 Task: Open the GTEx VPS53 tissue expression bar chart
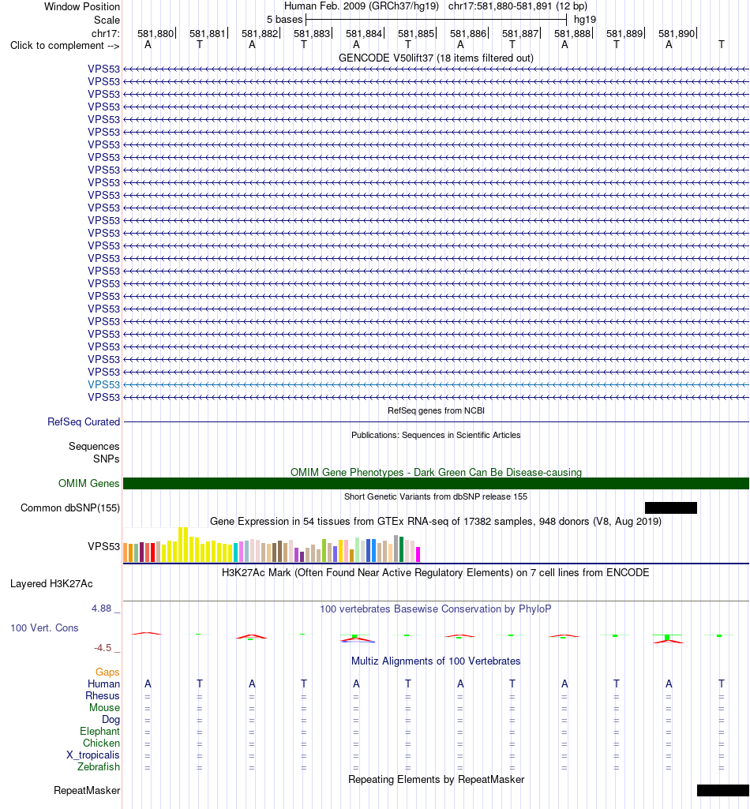point(272,545)
